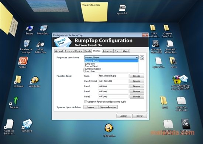The image size is (203, 144).
Task: Click the Notas adhesivas font button
Action: coord(108,107)
